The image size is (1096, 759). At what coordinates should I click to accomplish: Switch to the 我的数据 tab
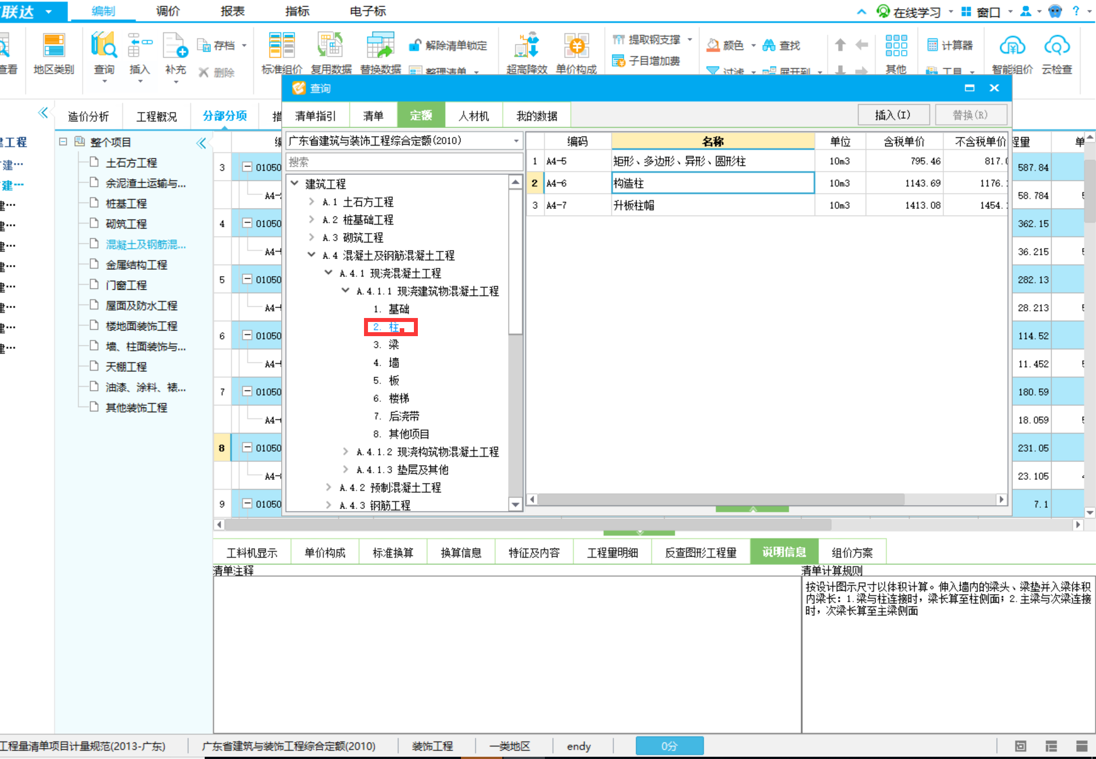536,116
